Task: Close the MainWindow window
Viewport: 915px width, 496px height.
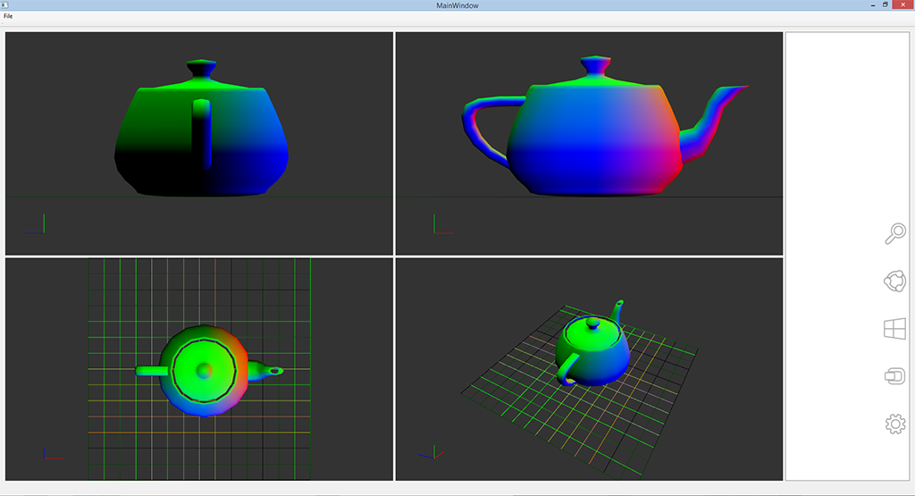Action: click(x=902, y=4)
